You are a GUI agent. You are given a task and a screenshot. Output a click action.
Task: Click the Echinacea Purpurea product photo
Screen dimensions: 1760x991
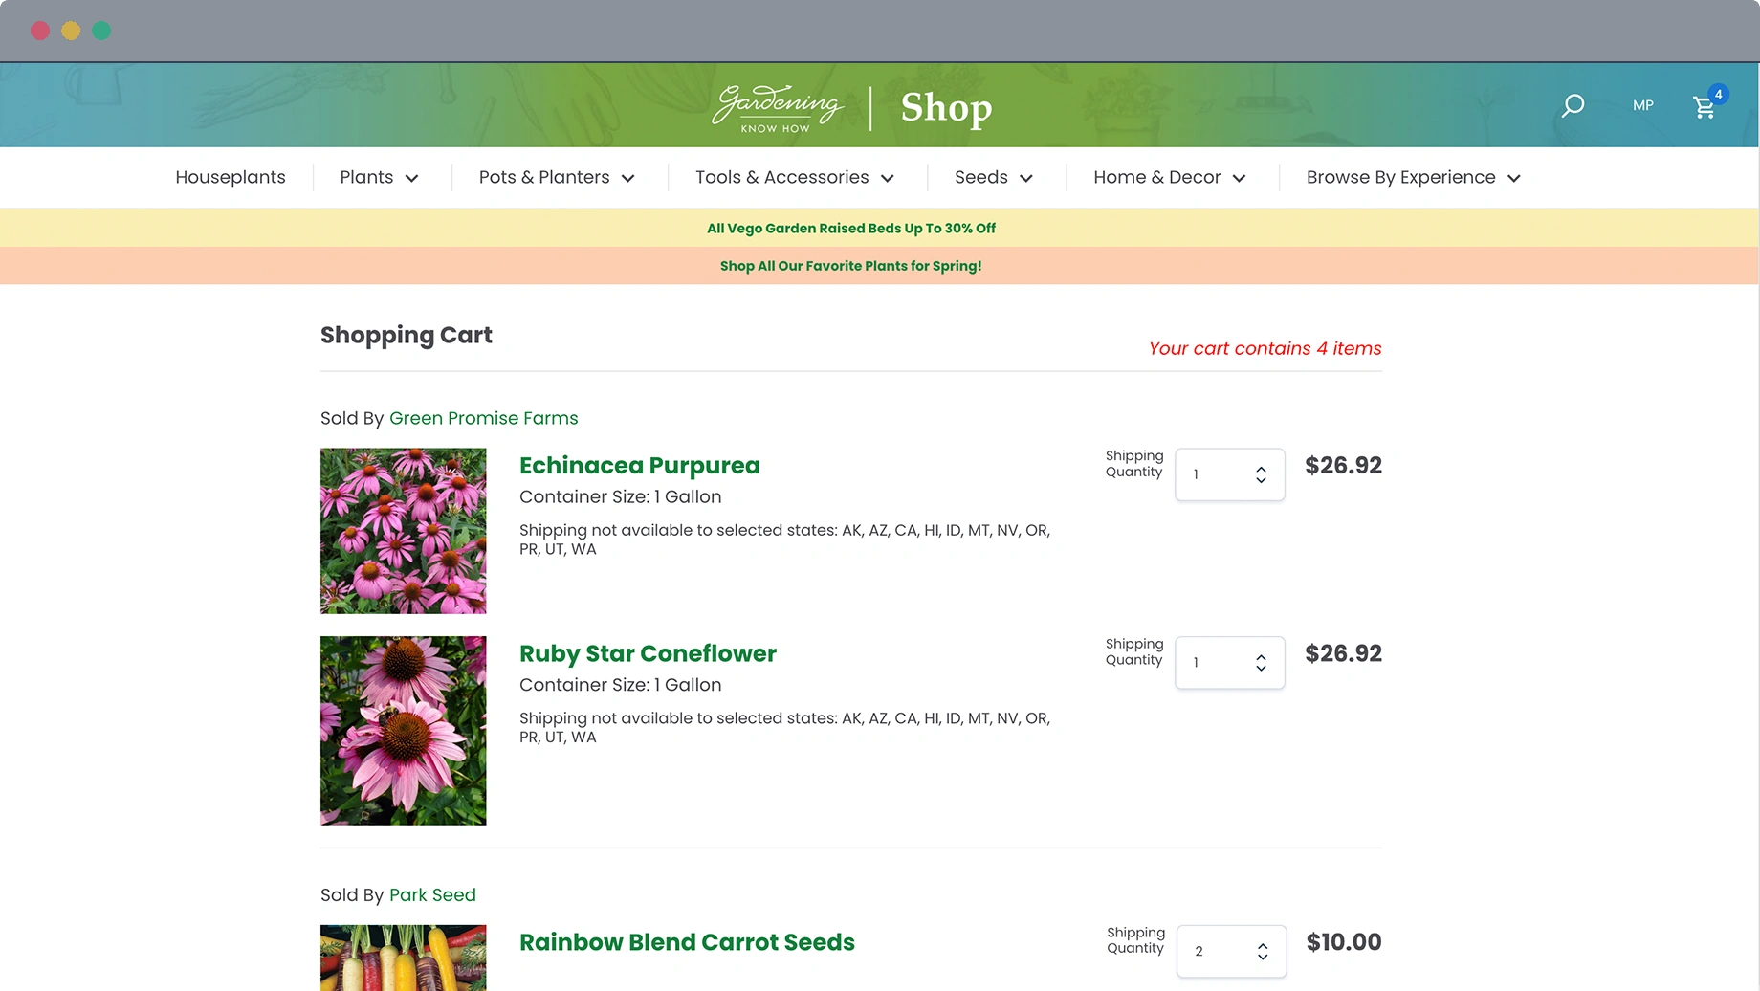pyautogui.click(x=403, y=531)
